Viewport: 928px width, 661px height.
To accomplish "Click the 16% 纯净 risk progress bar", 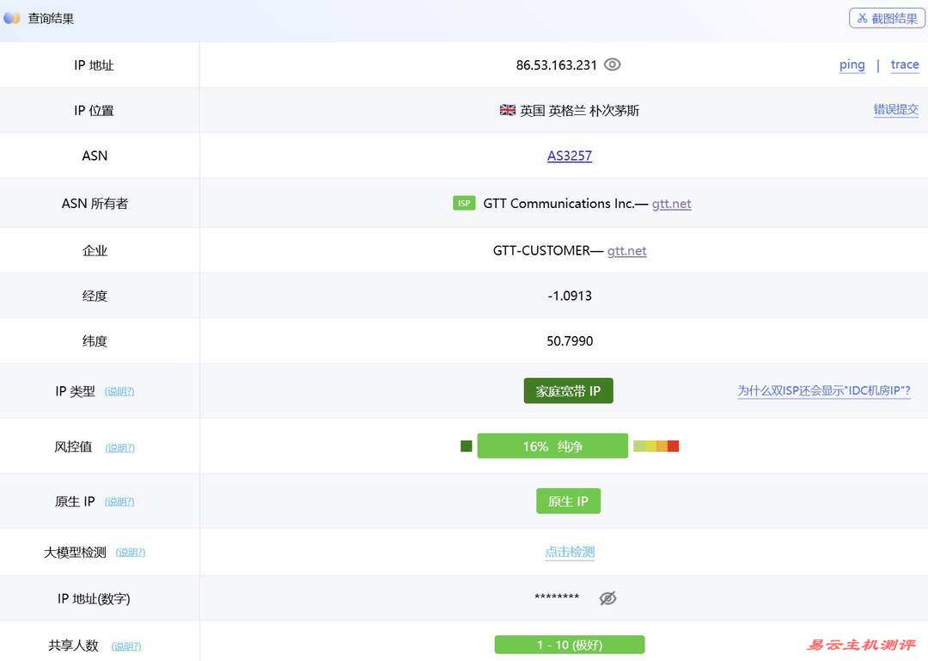I will [553, 446].
